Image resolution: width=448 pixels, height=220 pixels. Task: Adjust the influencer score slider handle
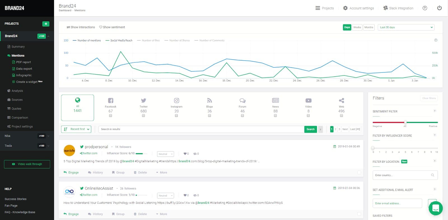tap(373, 148)
